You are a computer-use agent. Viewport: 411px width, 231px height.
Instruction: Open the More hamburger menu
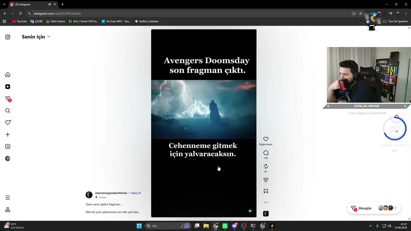point(8,198)
